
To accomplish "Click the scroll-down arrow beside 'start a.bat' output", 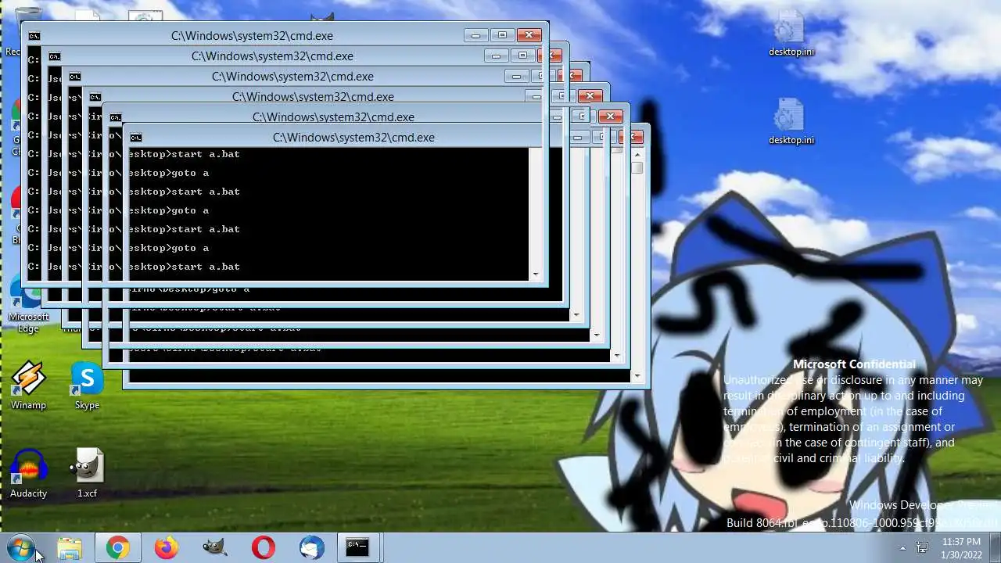I will (x=536, y=274).
